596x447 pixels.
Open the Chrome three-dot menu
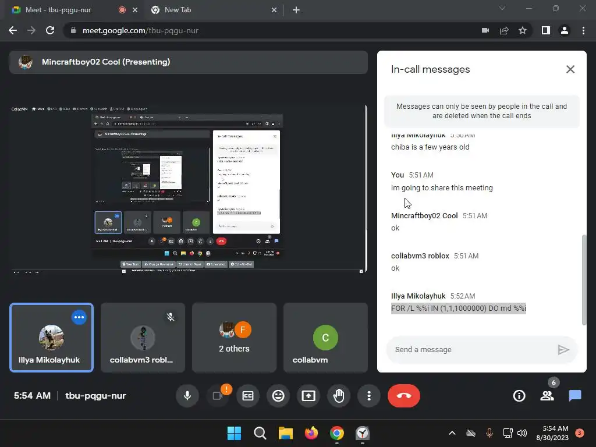coord(583,30)
